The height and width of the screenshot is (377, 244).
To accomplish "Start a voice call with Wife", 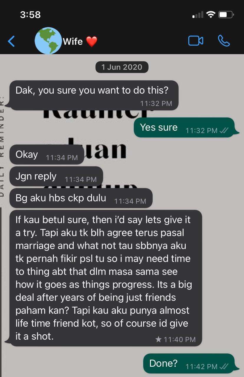I will coord(224,41).
